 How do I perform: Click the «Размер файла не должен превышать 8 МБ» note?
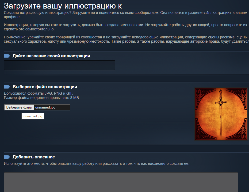[42, 98]
